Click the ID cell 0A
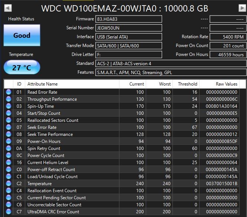 coord(19,148)
